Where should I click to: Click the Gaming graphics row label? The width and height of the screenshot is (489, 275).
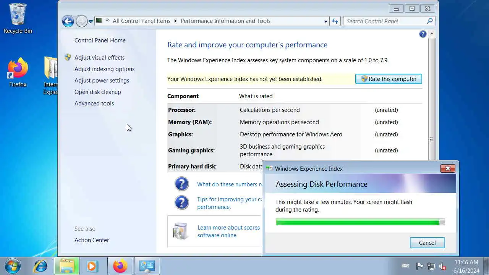[191, 150]
